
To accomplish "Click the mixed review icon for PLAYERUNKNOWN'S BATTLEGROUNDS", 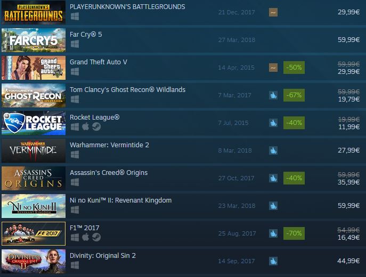I will pos(273,12).
